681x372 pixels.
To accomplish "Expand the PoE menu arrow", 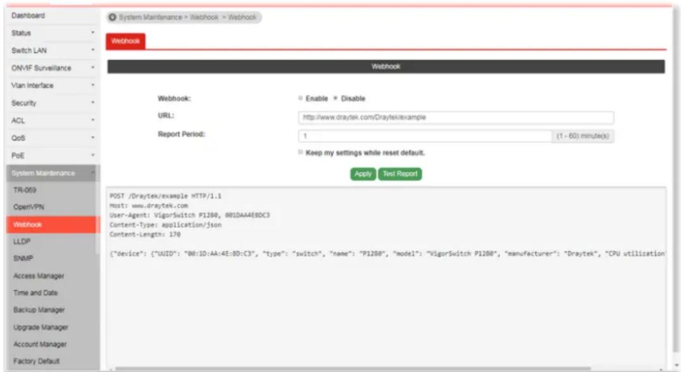I will pyautogui.click(x=92, y=155).
